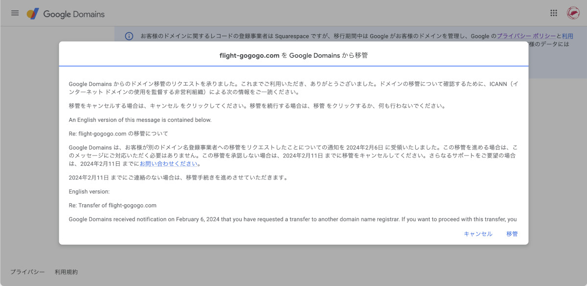The width and height of the screenshot is (587, 286).
Task: Click the line 'Re: Transfer of flight-gogogo.com'
Action: (113, 205)
